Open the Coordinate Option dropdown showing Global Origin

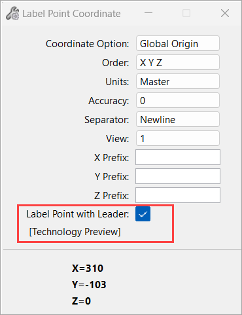[178, 43]
